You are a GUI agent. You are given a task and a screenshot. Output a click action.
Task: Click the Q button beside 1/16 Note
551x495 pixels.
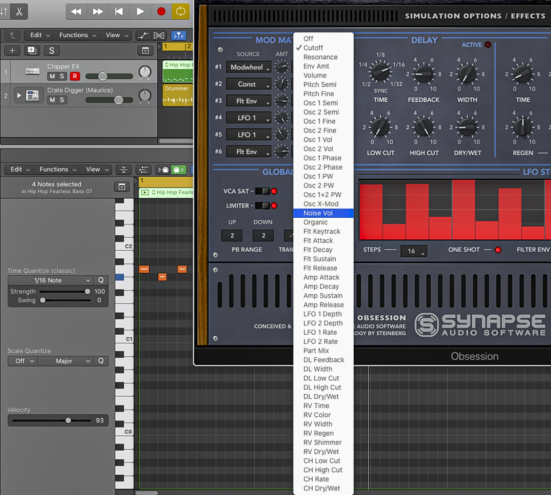(x=101, y=280)
